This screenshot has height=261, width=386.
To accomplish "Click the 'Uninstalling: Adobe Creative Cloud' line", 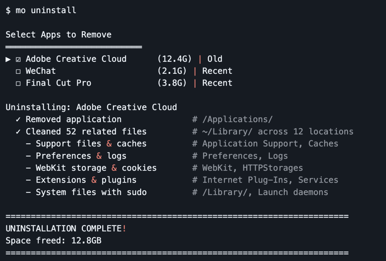I will pos(91,107).
